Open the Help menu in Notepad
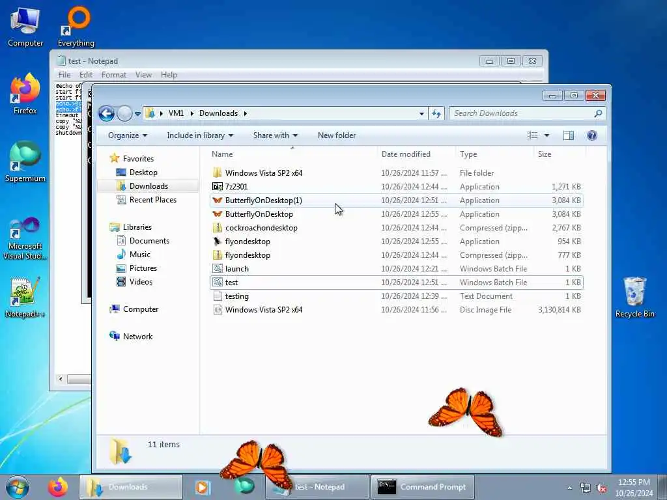 (169, 75)
